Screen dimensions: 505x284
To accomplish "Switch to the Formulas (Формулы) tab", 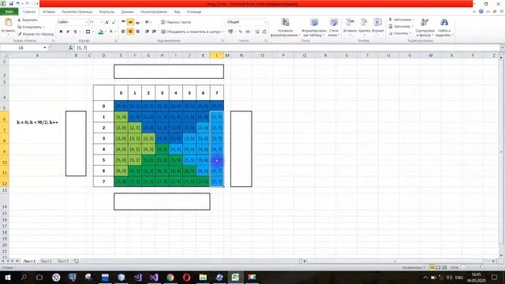I will point(107,12).
